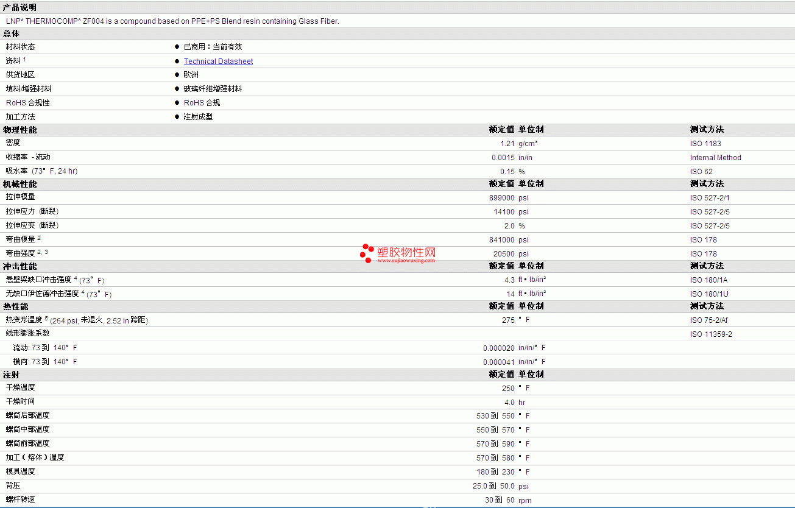Click the 填料/增强材料 row label
The width and height of the screenshot is (795, 508).
(x=29, y=89)
